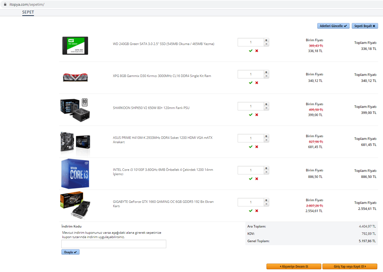The width and height of the screenshot is (383, 272).
Task: Open XPG Gammix RAM product thumbnail
Action: (75, 77)
